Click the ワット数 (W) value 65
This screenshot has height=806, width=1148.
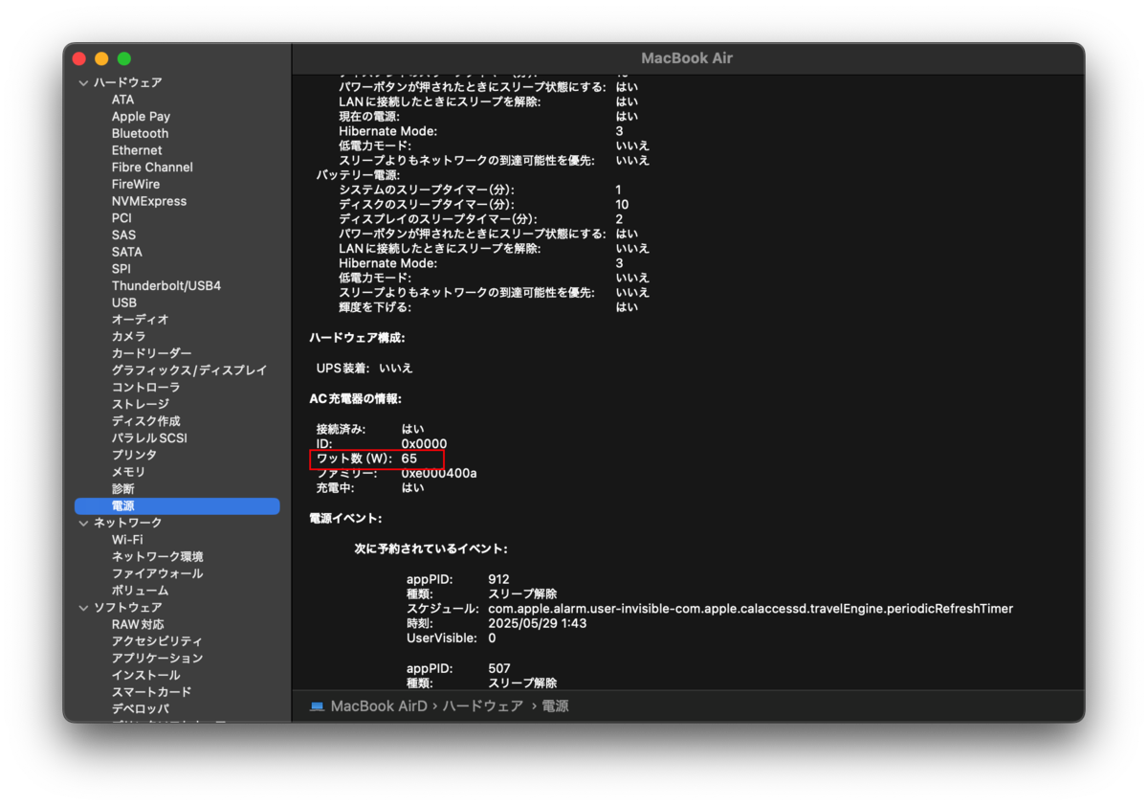click(x=409, y=459)
